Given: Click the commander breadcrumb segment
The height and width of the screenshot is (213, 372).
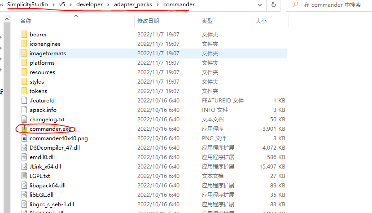Looking at the screenshot, I should (179, 4).
